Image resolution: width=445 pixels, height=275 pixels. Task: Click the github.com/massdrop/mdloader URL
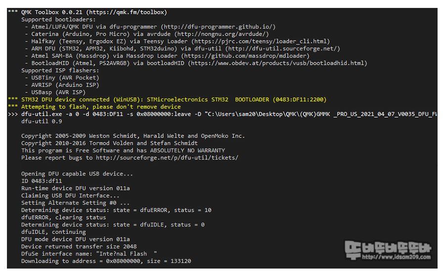tap(245, 56)
